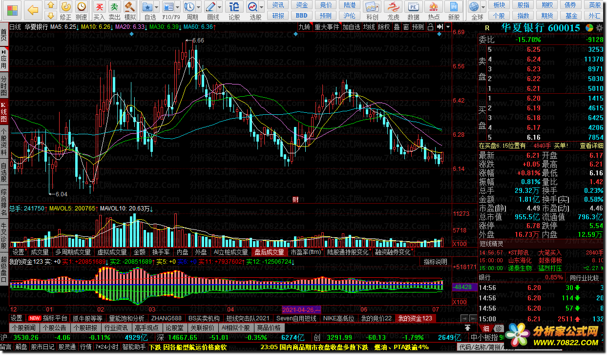608x355 pixels.
Task: Click the 指标说明 button
Action: pos(435,262)
